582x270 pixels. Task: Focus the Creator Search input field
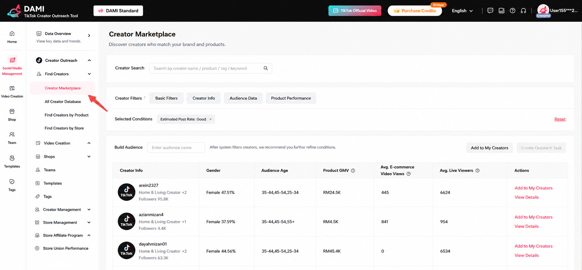point(210,68)
